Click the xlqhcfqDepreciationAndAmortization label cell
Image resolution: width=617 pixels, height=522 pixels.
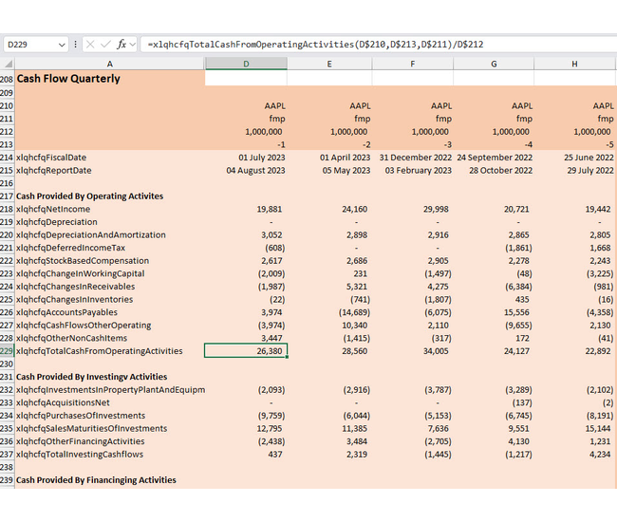click(110, 234)
